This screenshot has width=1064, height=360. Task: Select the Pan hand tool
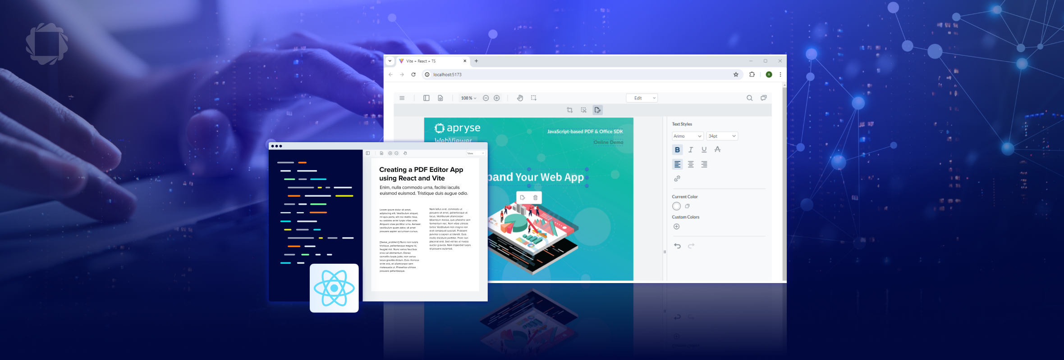click(520, 98)
